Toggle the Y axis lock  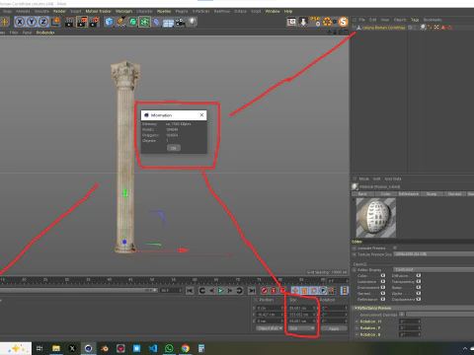32,22
